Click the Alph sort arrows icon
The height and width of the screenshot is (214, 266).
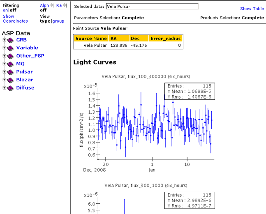pos(52,5)
